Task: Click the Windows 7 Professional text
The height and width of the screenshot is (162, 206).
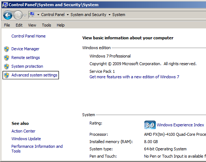Action: [110, 56]
